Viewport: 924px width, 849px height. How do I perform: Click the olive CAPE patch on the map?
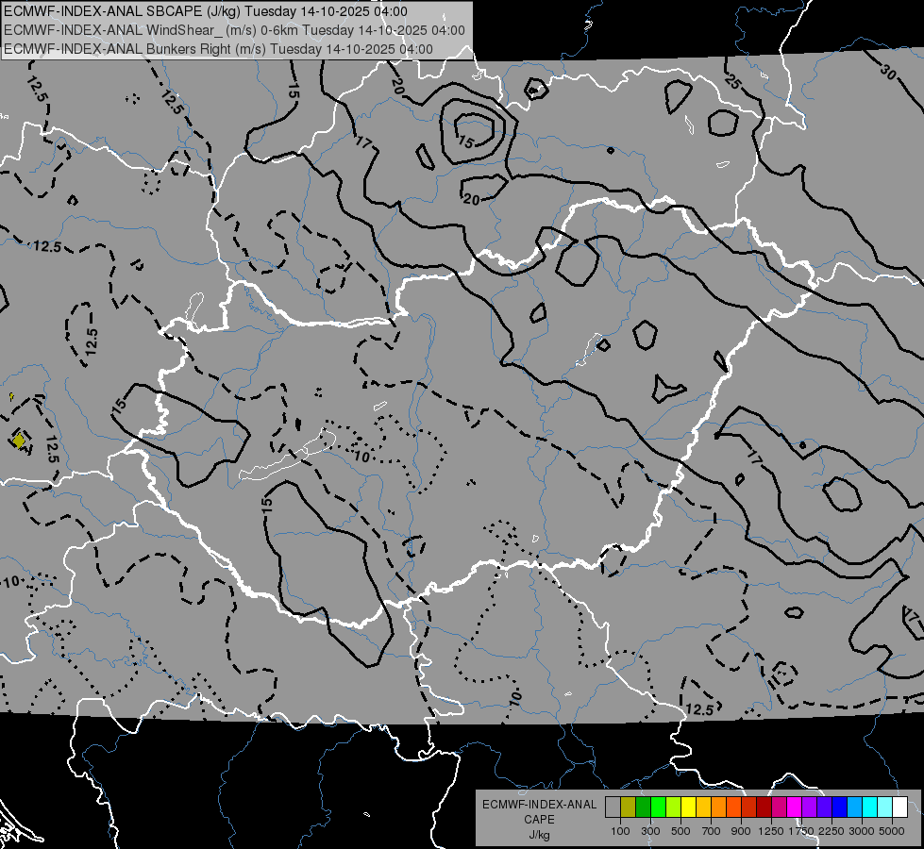19,441
